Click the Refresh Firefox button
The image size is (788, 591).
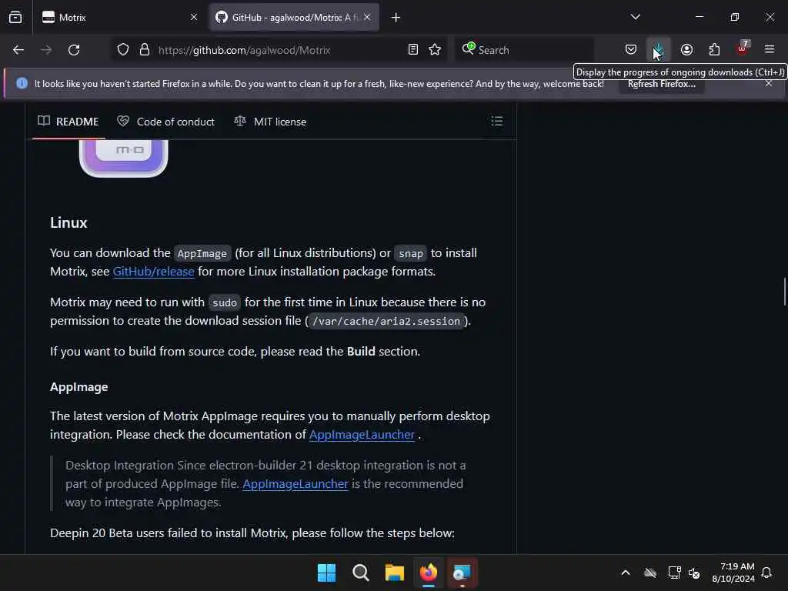(661, 84)
